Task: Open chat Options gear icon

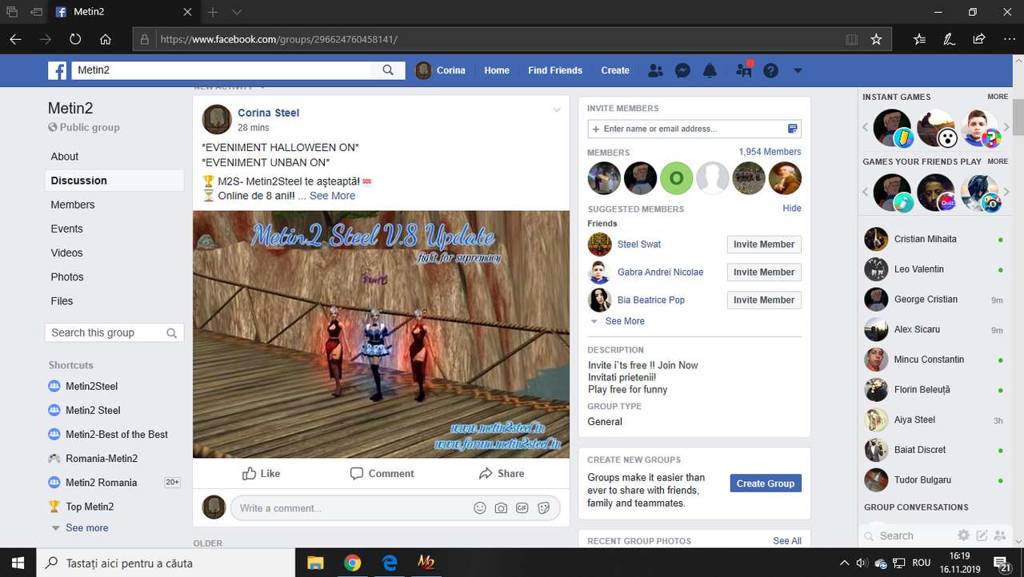Action: point(964,535)
